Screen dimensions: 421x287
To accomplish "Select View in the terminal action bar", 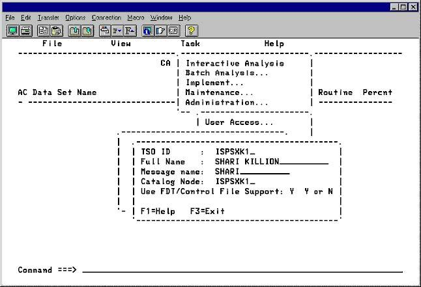I will [121, 44].
